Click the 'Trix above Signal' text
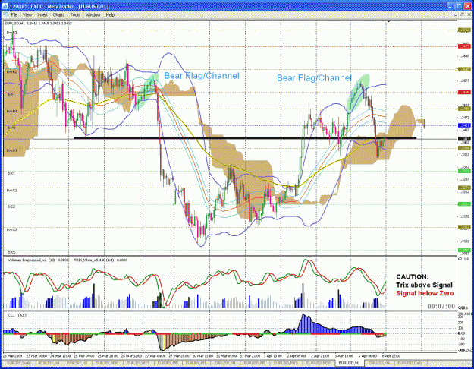 click(425, 285)
